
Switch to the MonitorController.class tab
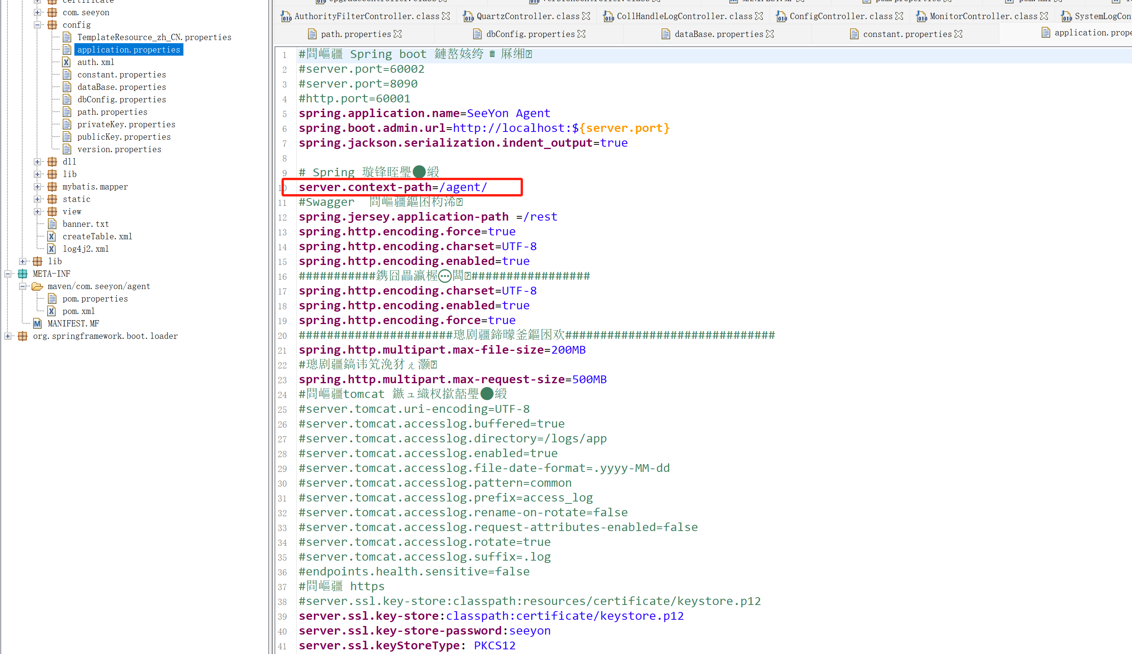pyautogui.click(x=983, y=16)
